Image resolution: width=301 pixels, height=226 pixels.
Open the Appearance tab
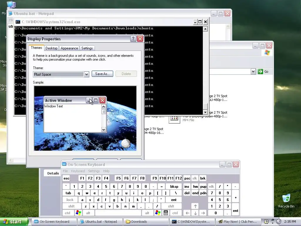click(x=69, y=48)
